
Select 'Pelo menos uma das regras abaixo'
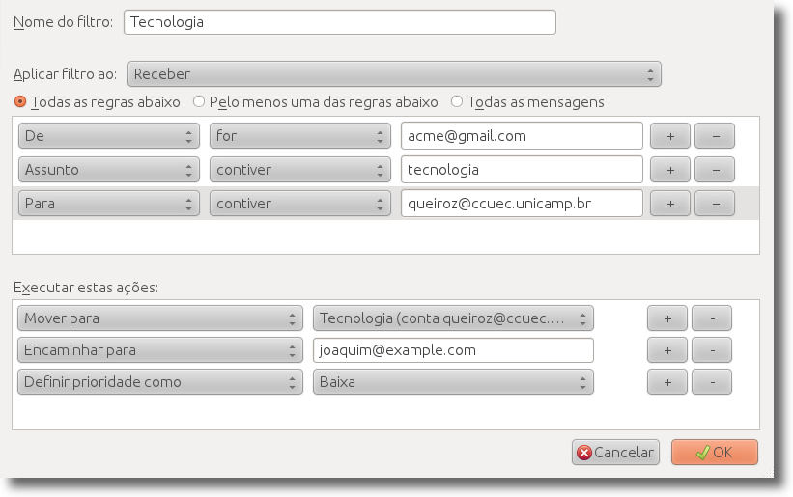[199, 101]
